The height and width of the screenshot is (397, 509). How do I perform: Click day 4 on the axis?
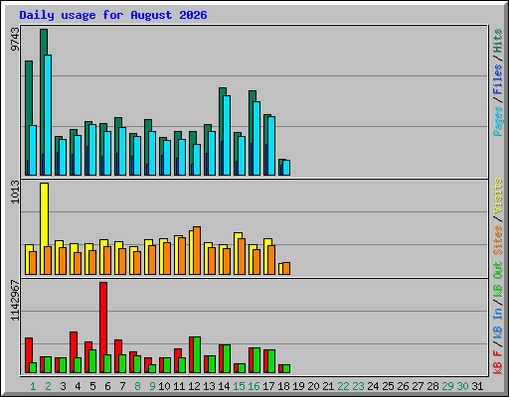click(78, 386)
